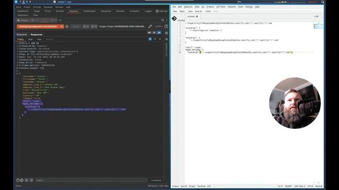Open Burp Comparer tab
The height and width of the screenshot is (190, 339).
click(134, 11)
